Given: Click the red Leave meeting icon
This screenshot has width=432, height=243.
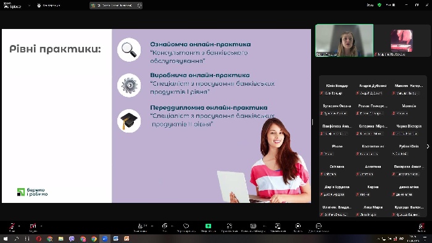Looking at the screenshot, I should [422, 226].
